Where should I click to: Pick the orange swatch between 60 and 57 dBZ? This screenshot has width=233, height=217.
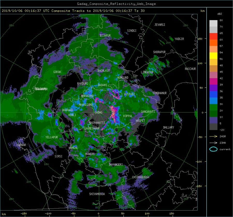point(213,43)
